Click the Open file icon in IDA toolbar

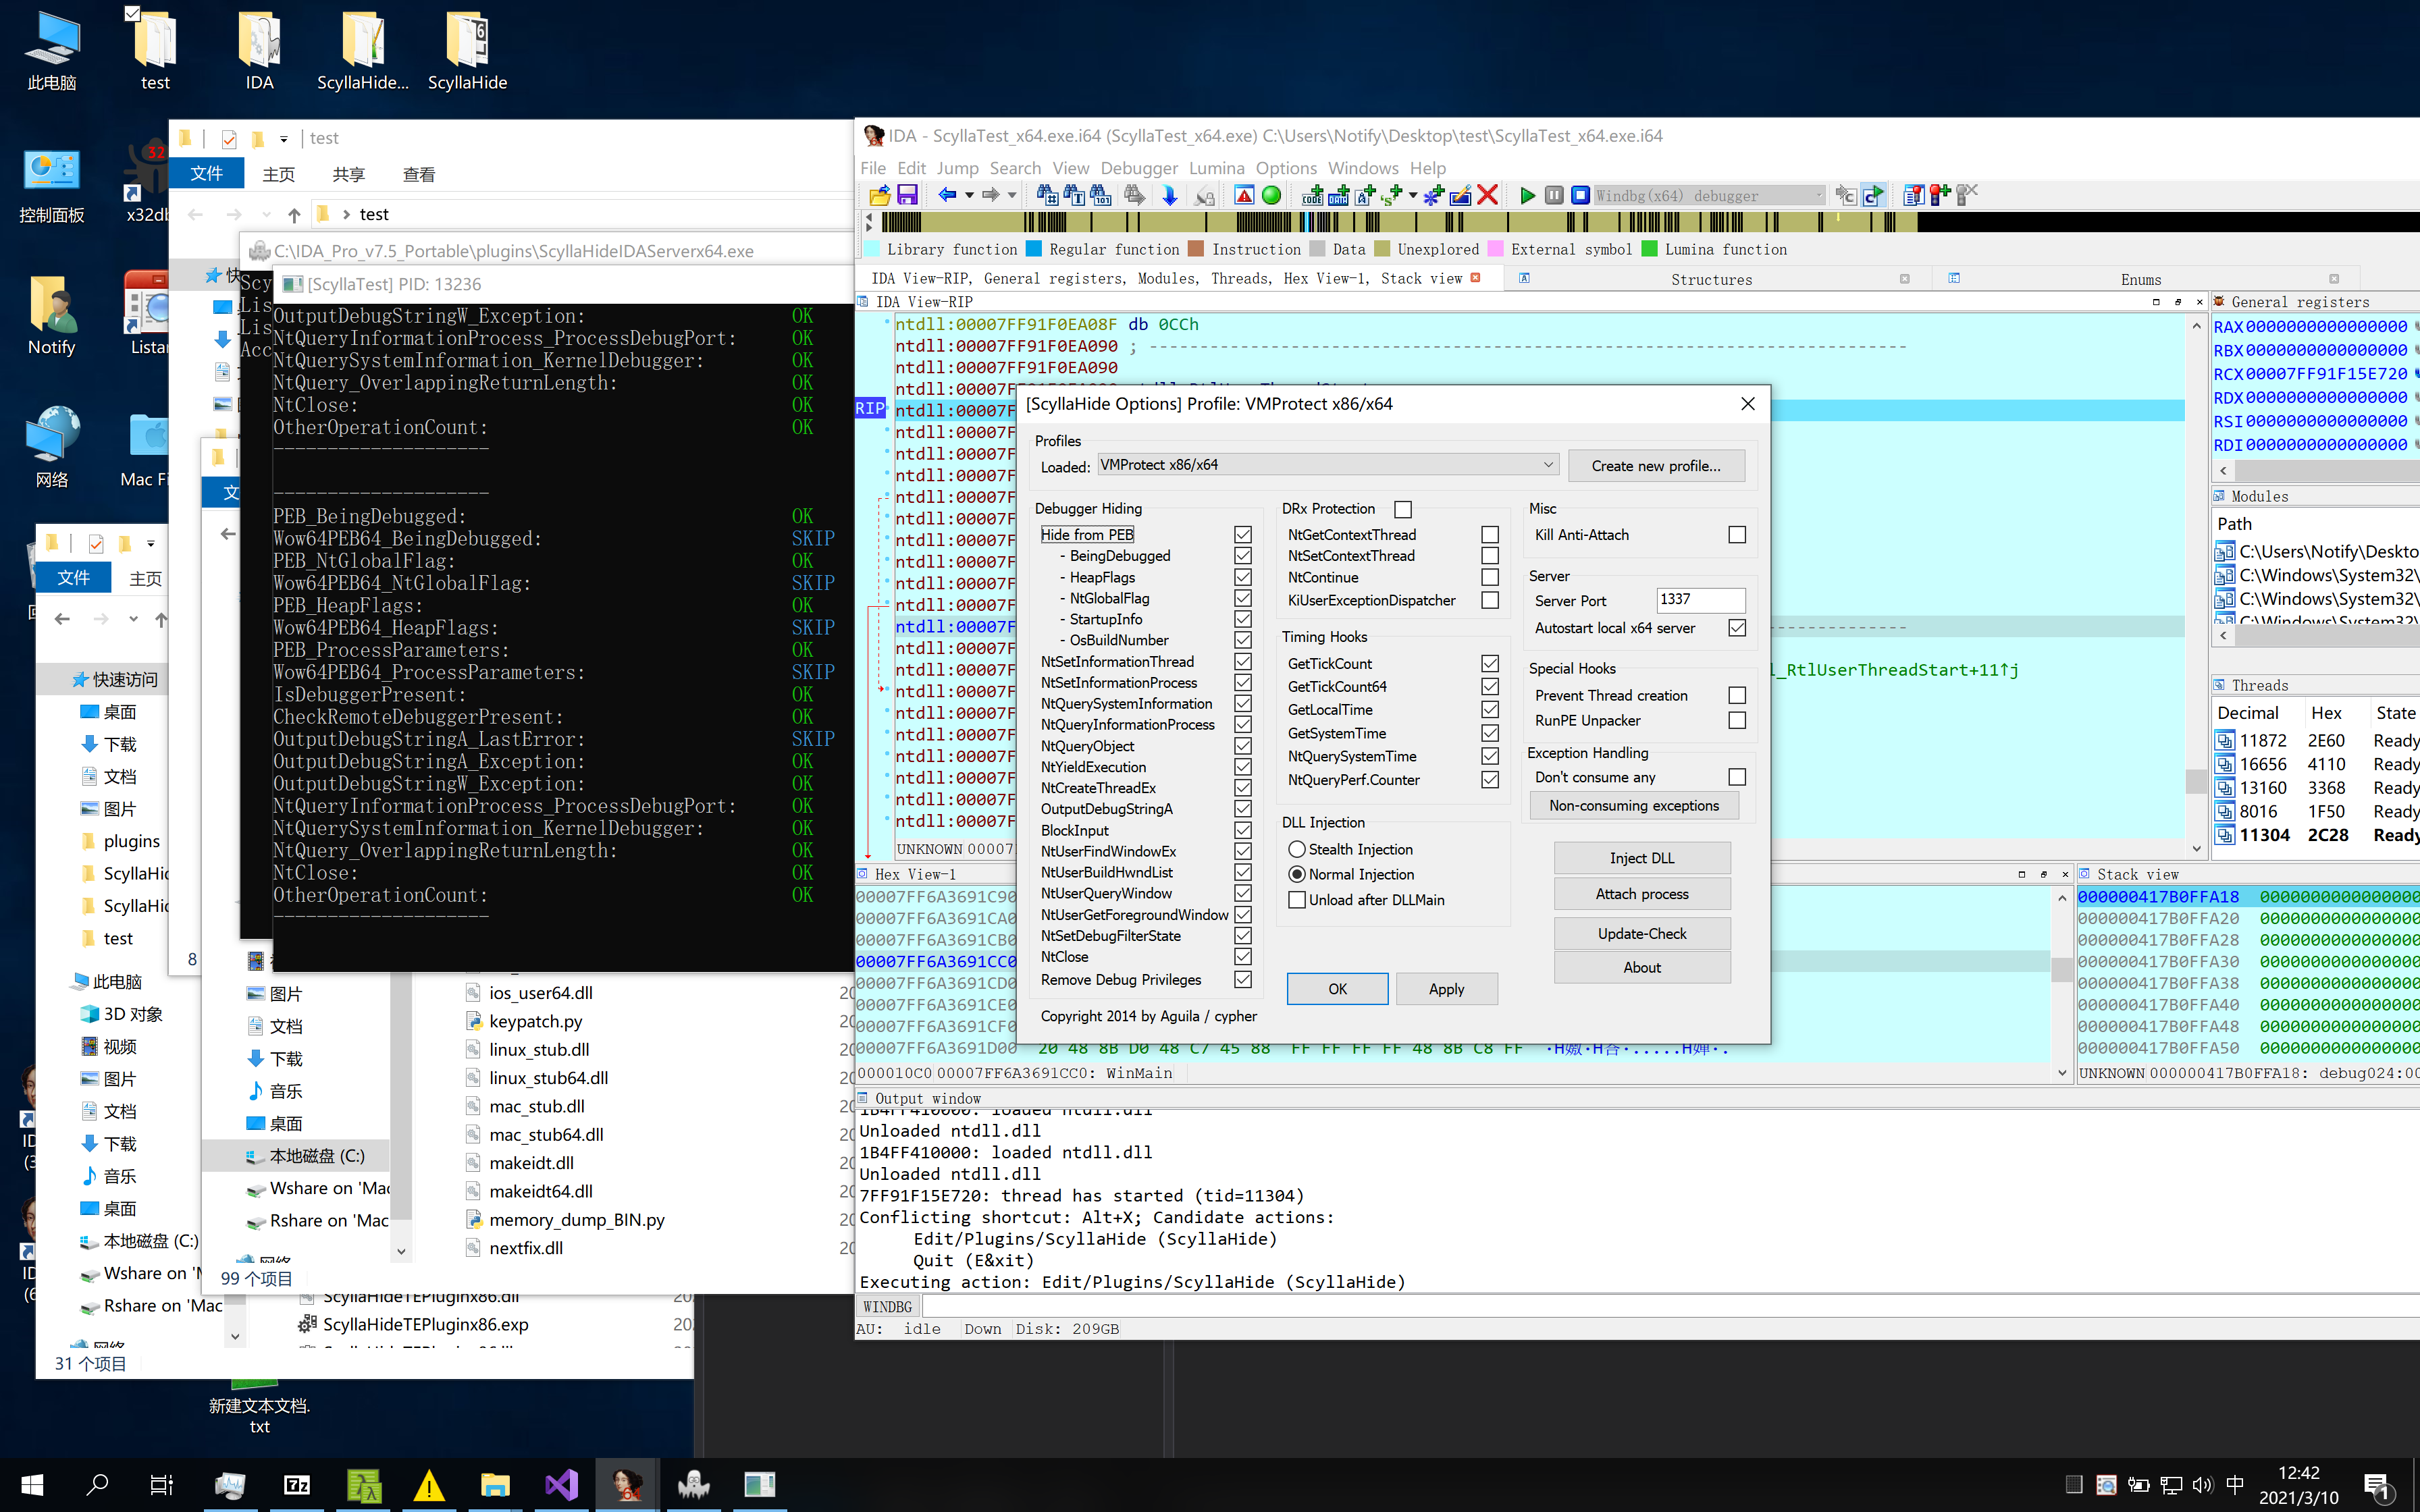click(x=879, y=195)
